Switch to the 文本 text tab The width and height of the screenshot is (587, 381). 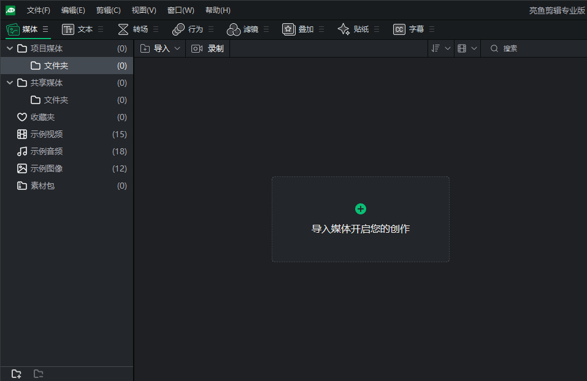[x=77, y=29]
